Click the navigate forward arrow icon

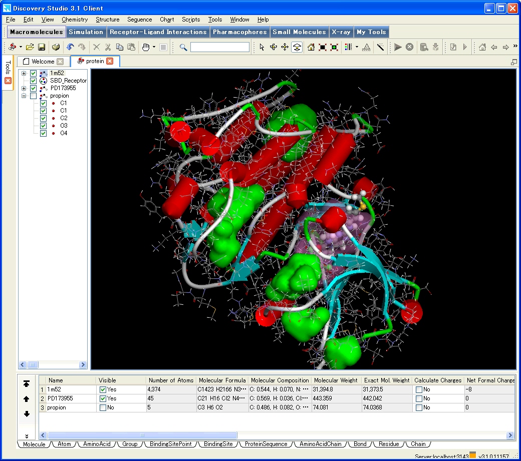click(x=505, y=47)
